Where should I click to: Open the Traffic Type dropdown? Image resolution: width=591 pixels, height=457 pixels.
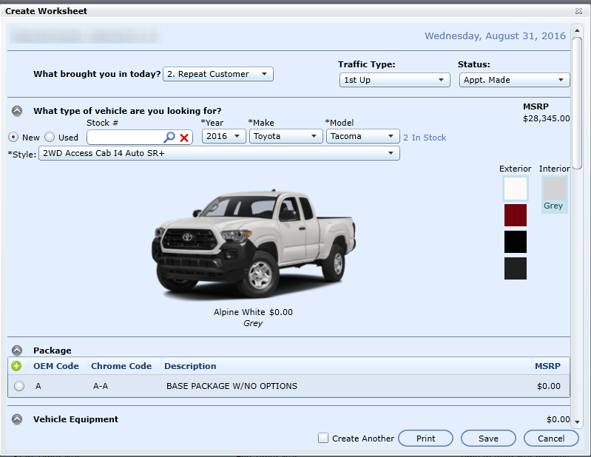(x=395, y=80)
